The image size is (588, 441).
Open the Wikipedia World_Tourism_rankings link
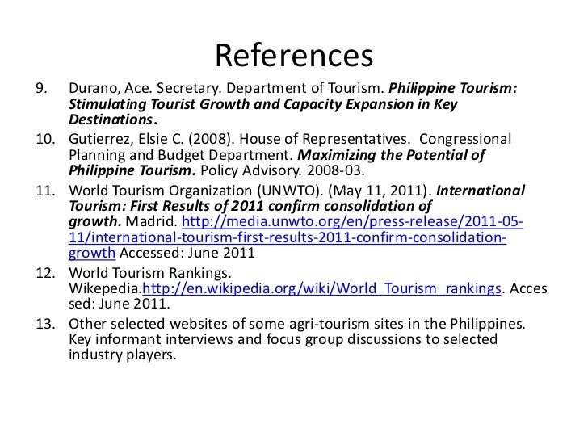[x=321, y=288]
